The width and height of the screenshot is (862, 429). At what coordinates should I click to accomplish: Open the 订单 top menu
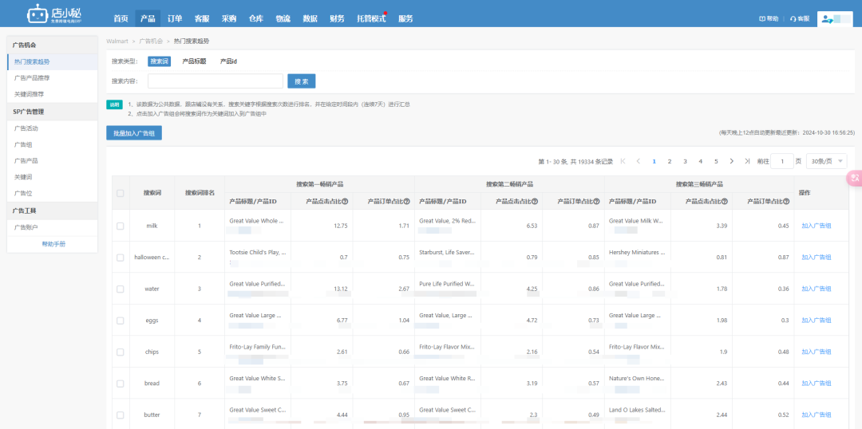(175, 18)
